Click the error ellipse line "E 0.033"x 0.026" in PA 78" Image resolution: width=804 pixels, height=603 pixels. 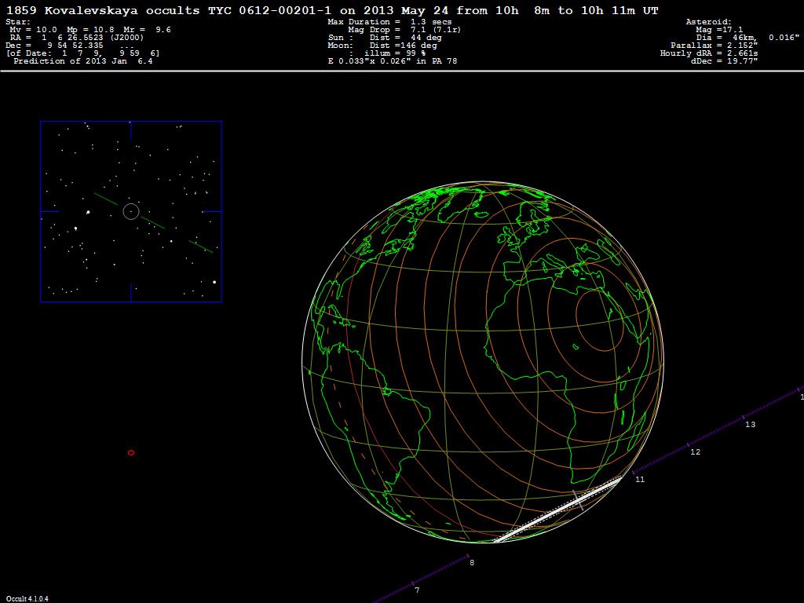coord(393,61)
